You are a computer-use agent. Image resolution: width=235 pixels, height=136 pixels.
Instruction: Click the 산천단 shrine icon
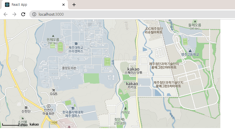[x=26, y=107]
